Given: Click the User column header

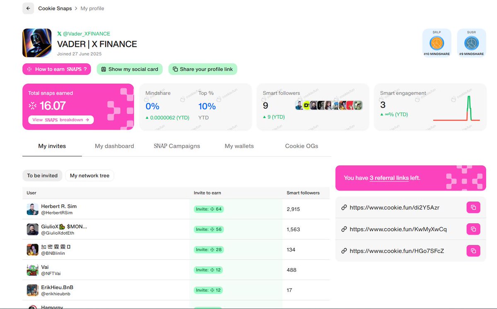Looking at the screenshot, I should pos(31,193).
